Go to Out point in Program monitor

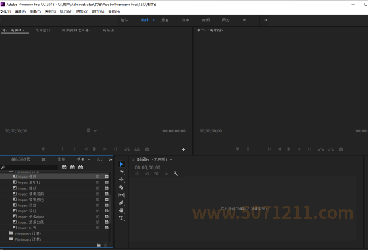pos(309,149)
